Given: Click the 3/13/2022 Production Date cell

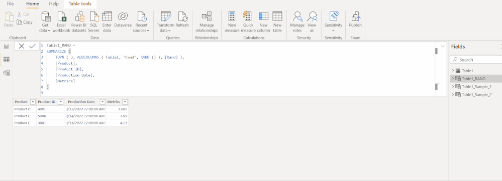Looking at the screenshot, I should (85, 123).
